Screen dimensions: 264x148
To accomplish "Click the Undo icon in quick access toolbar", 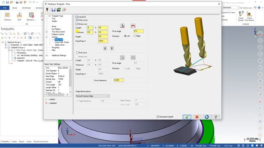I will point(30,2).
